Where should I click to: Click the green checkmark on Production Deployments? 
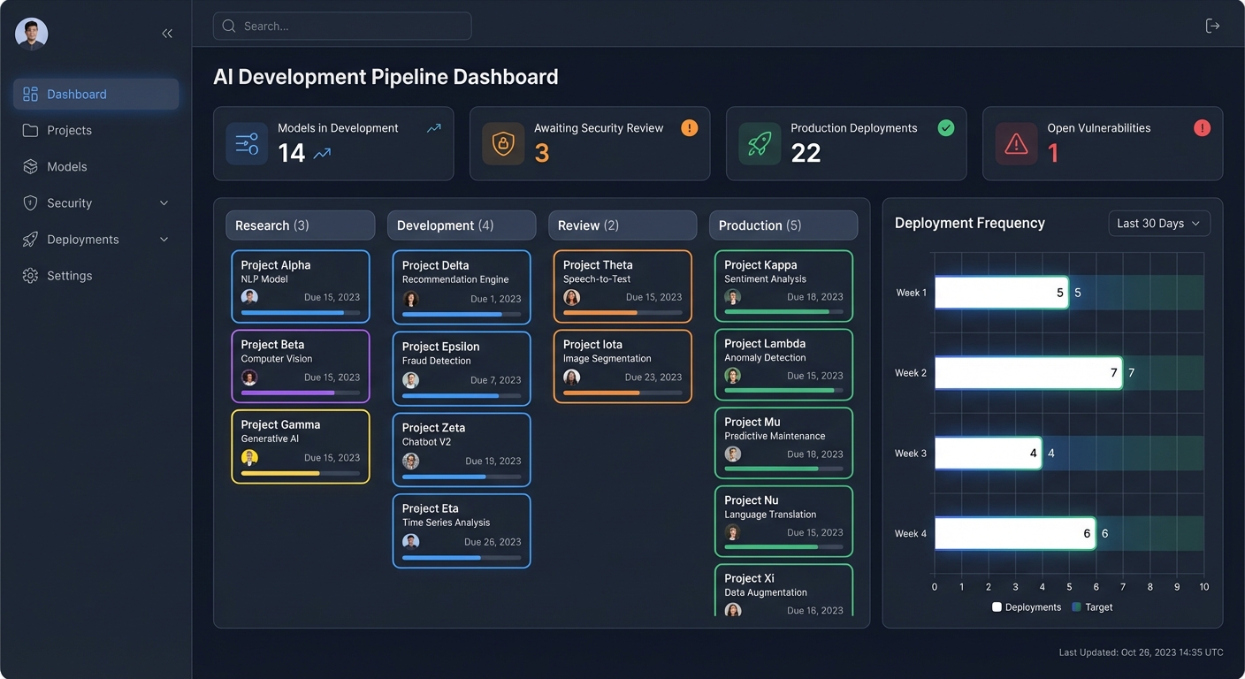(945, 127)
